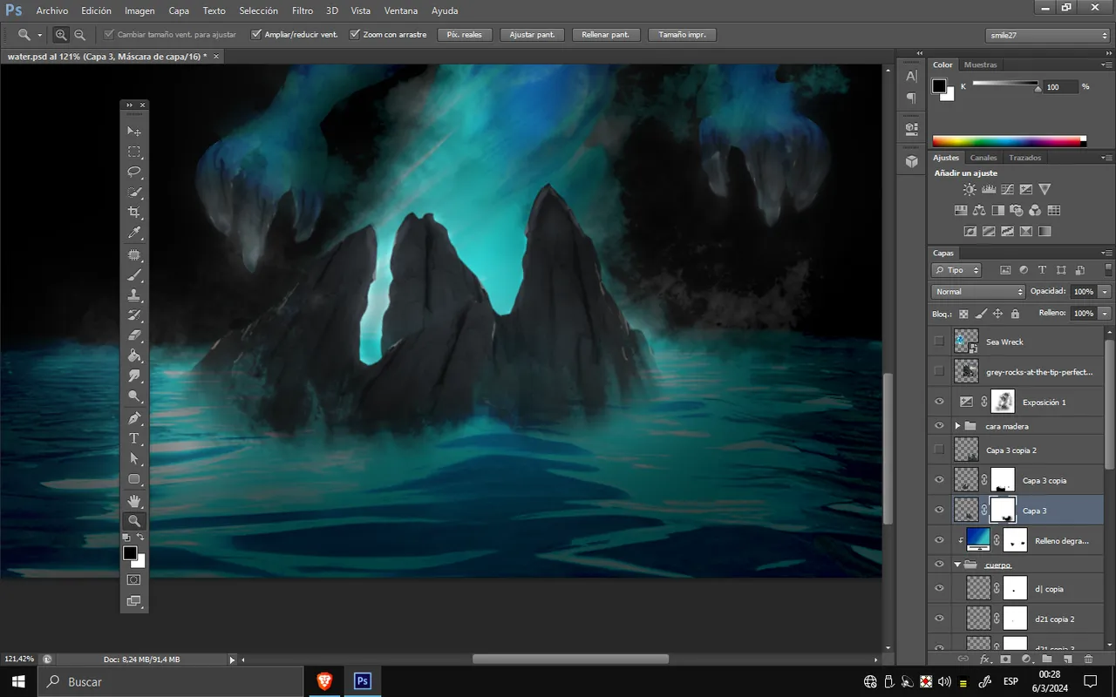Select the Lasso tool

(134, 172)
